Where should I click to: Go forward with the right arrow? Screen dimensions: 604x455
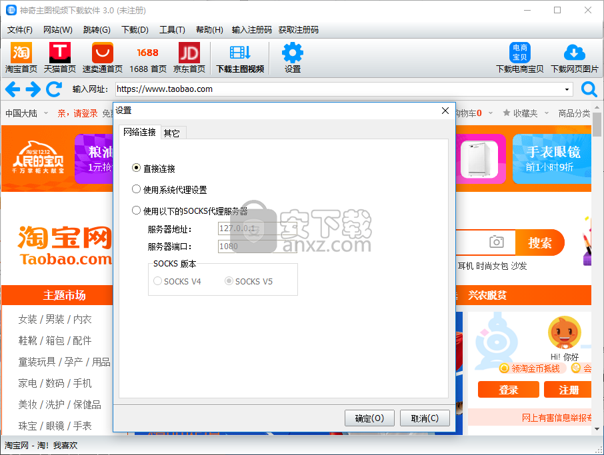[33, 89]
